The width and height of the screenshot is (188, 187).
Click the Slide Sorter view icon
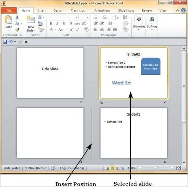click(x=113, y=168)
